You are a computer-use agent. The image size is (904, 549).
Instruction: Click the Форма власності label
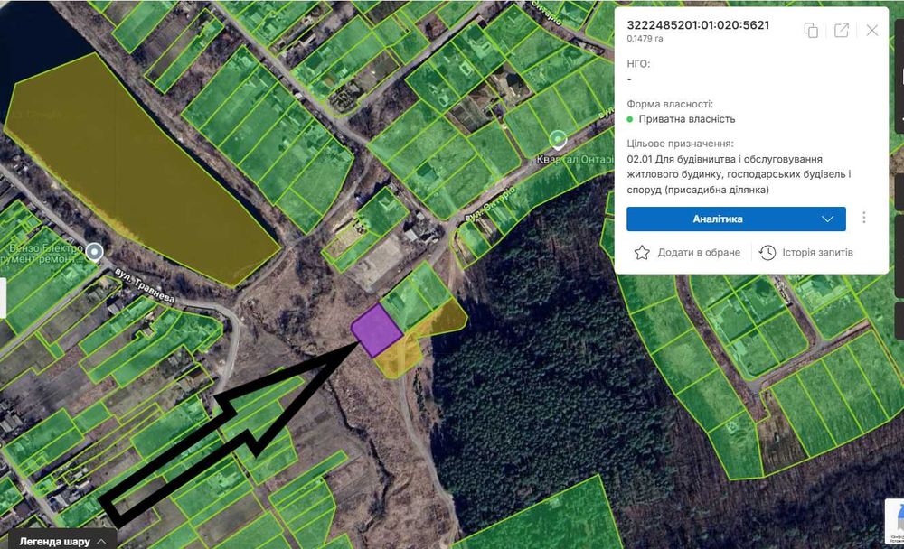tap(670, 104)
